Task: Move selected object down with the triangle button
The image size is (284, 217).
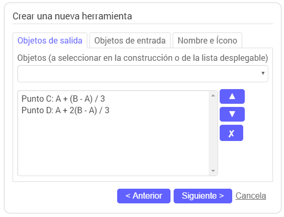Action: tap(232, 114)
